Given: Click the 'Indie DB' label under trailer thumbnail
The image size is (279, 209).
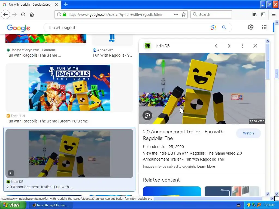Looking at the screenshot, I should (x=17, y=182).
